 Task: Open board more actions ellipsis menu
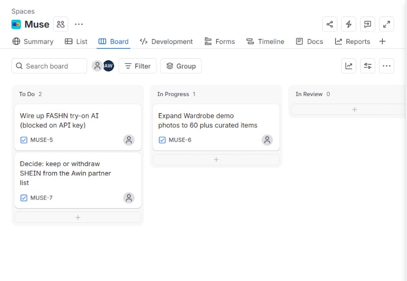(387, 66)
